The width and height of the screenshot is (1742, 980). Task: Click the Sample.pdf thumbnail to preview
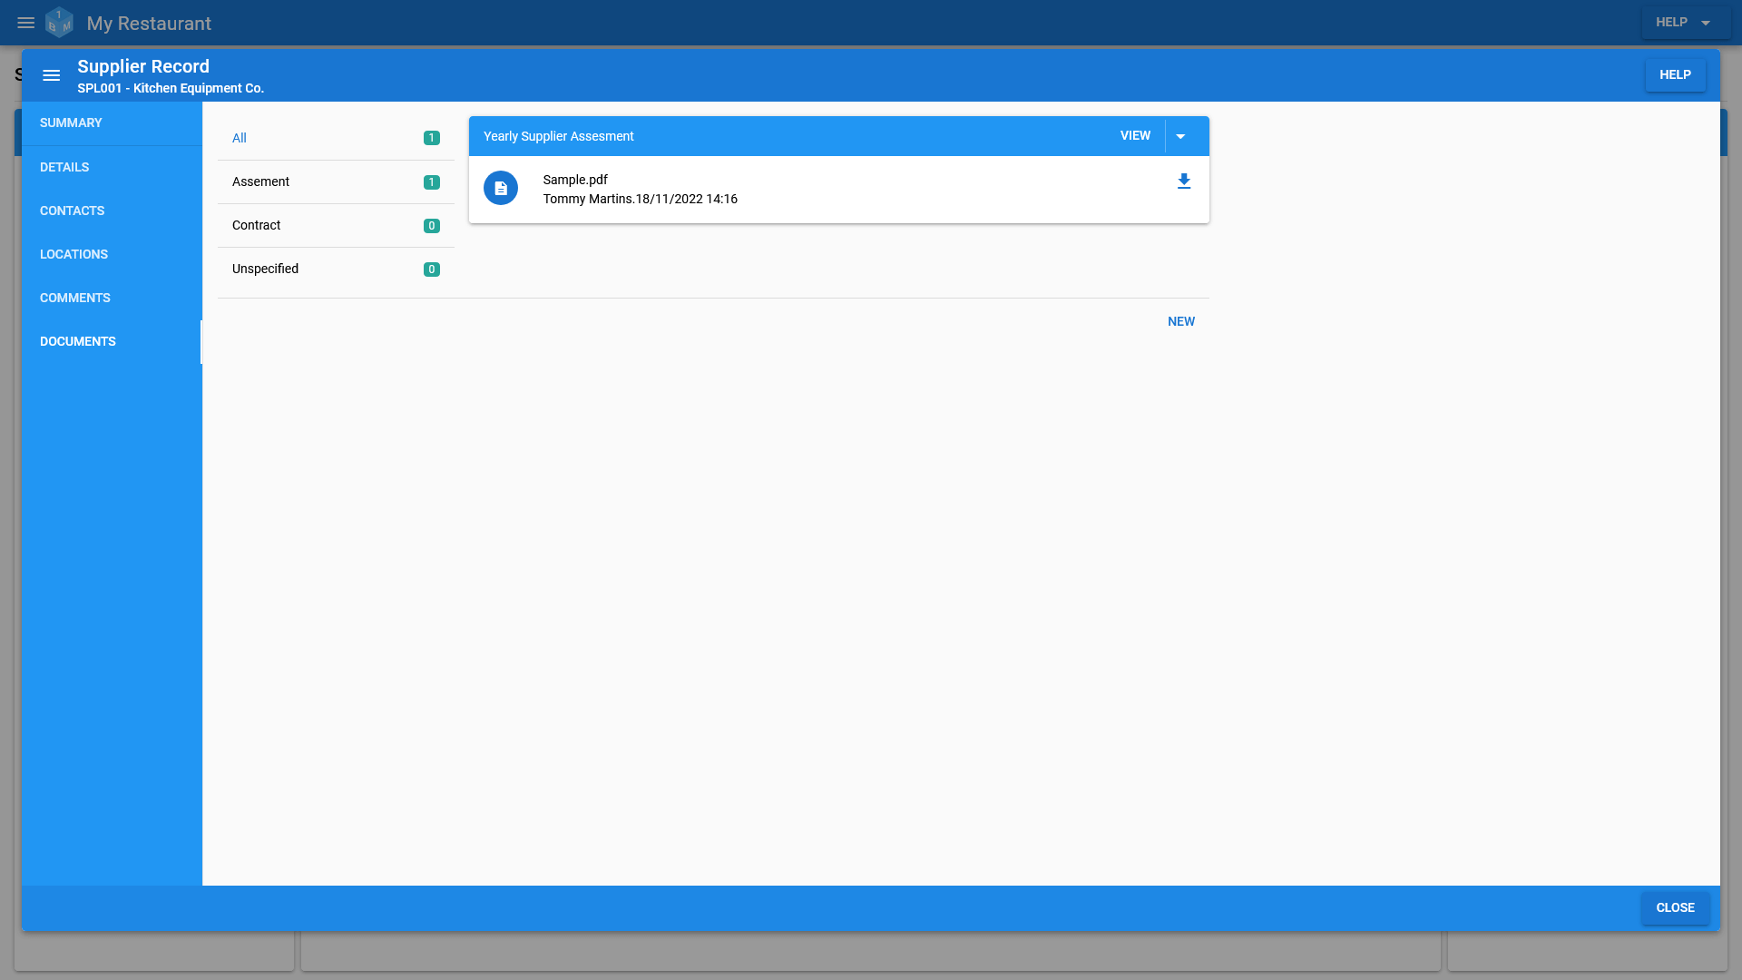tap(502, 189)
